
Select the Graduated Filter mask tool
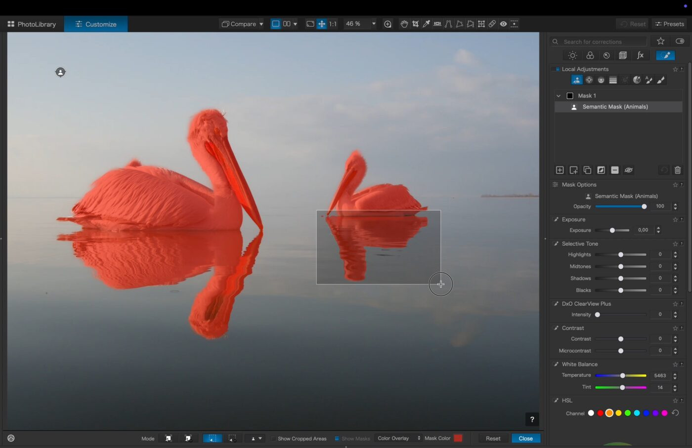pos(613,80)
